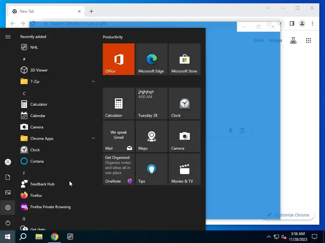Open the Mail tile

[119, 136]
